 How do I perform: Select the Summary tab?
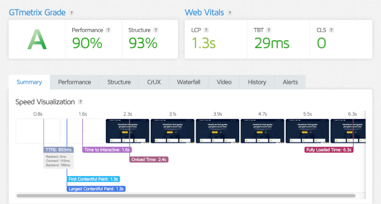(29, 82)
